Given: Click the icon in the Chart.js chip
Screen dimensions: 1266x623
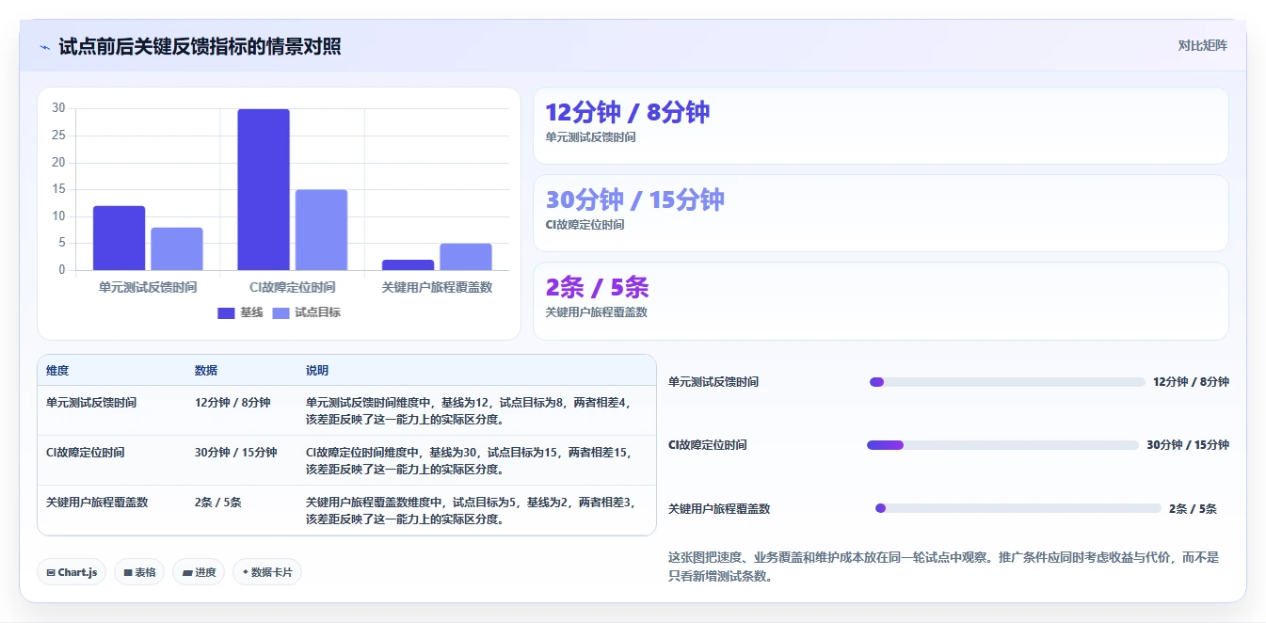Looking at the screenshot, I should [x=51, y=572].
